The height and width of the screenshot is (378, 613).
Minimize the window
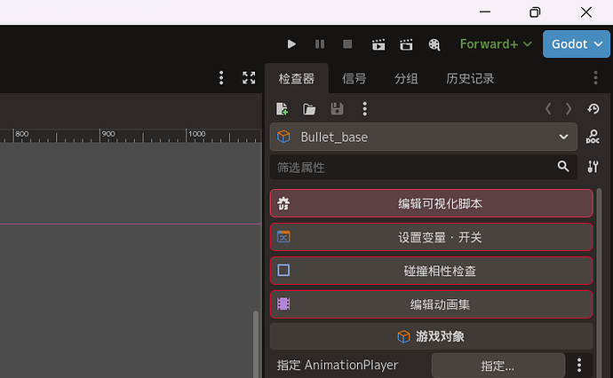tap(485, 12)
